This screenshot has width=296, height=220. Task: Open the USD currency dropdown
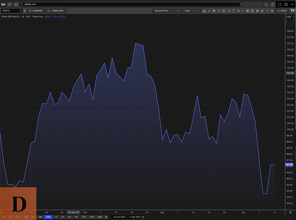coord(290,17)
